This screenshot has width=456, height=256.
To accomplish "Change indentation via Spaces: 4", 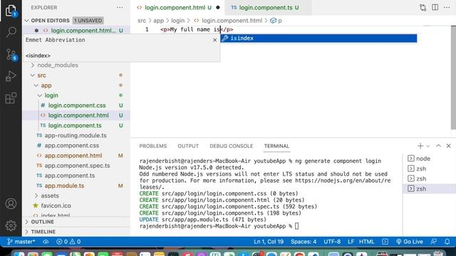I will click(304, 242).
